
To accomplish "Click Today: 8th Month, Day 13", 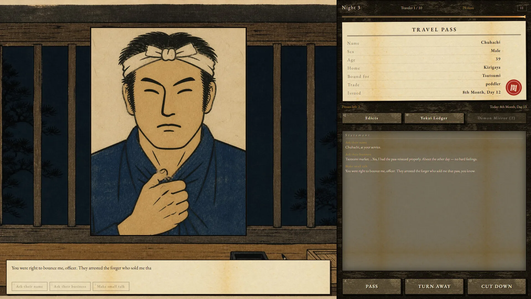I will [x=508, y=107].
